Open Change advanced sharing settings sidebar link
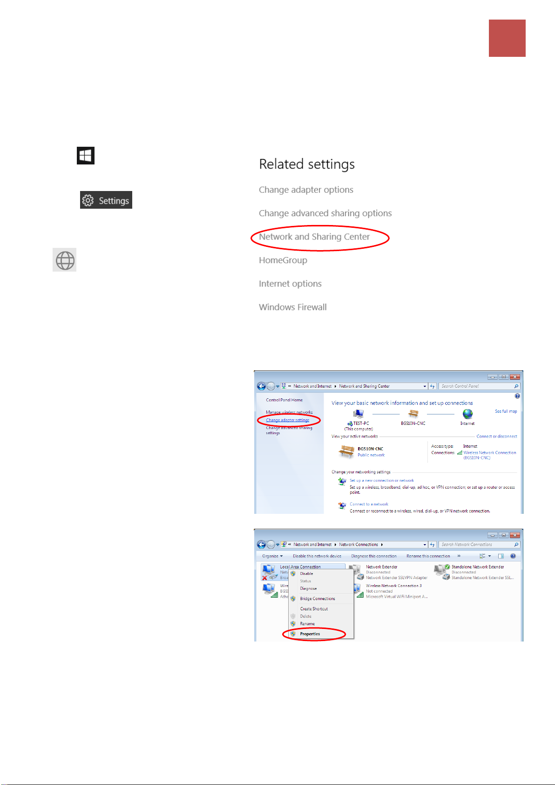The image size is (555, 785). [289, 430]
